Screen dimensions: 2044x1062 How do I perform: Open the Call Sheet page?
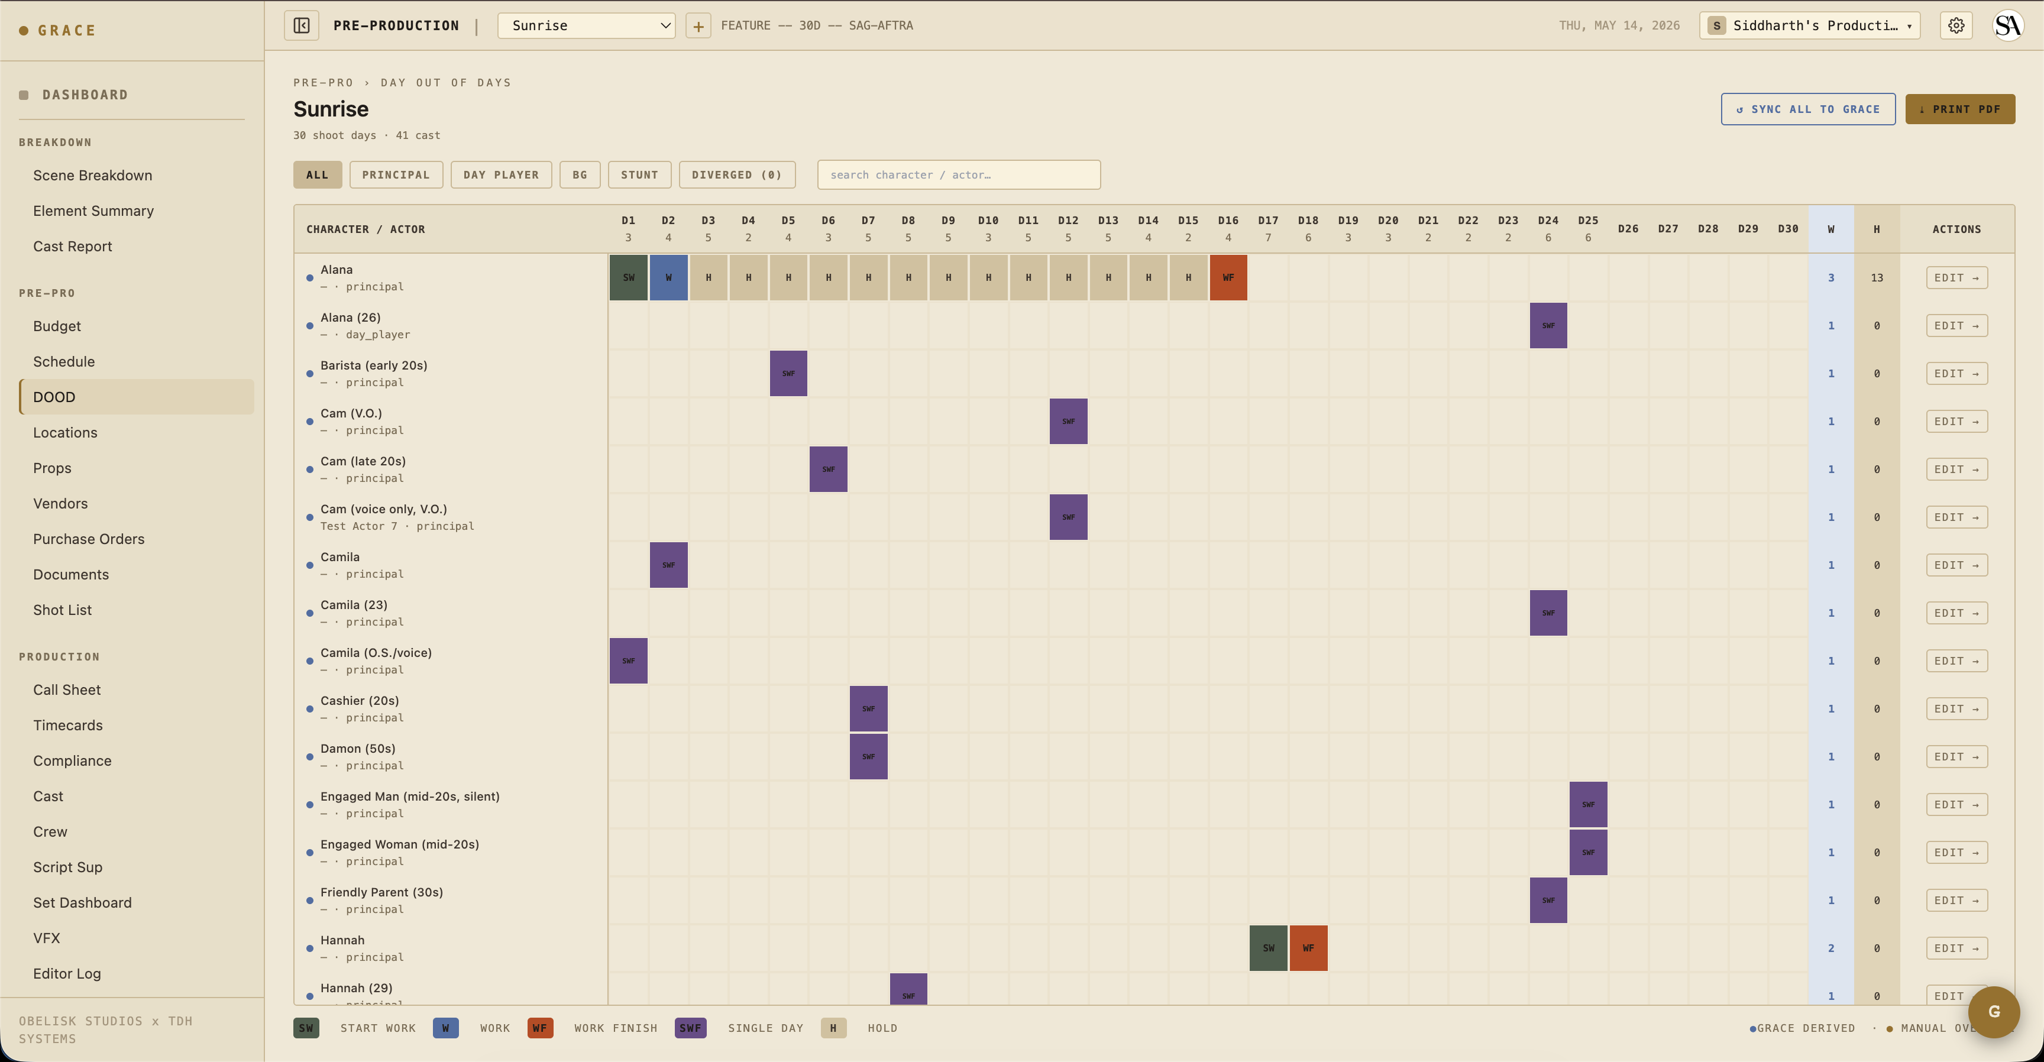tap(67, 690)
